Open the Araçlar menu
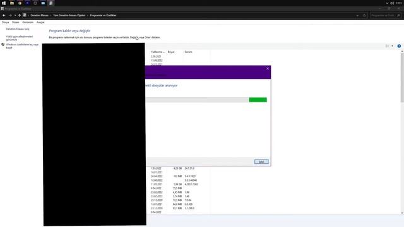This screenshot has height=227, width=404. [40, 23]
